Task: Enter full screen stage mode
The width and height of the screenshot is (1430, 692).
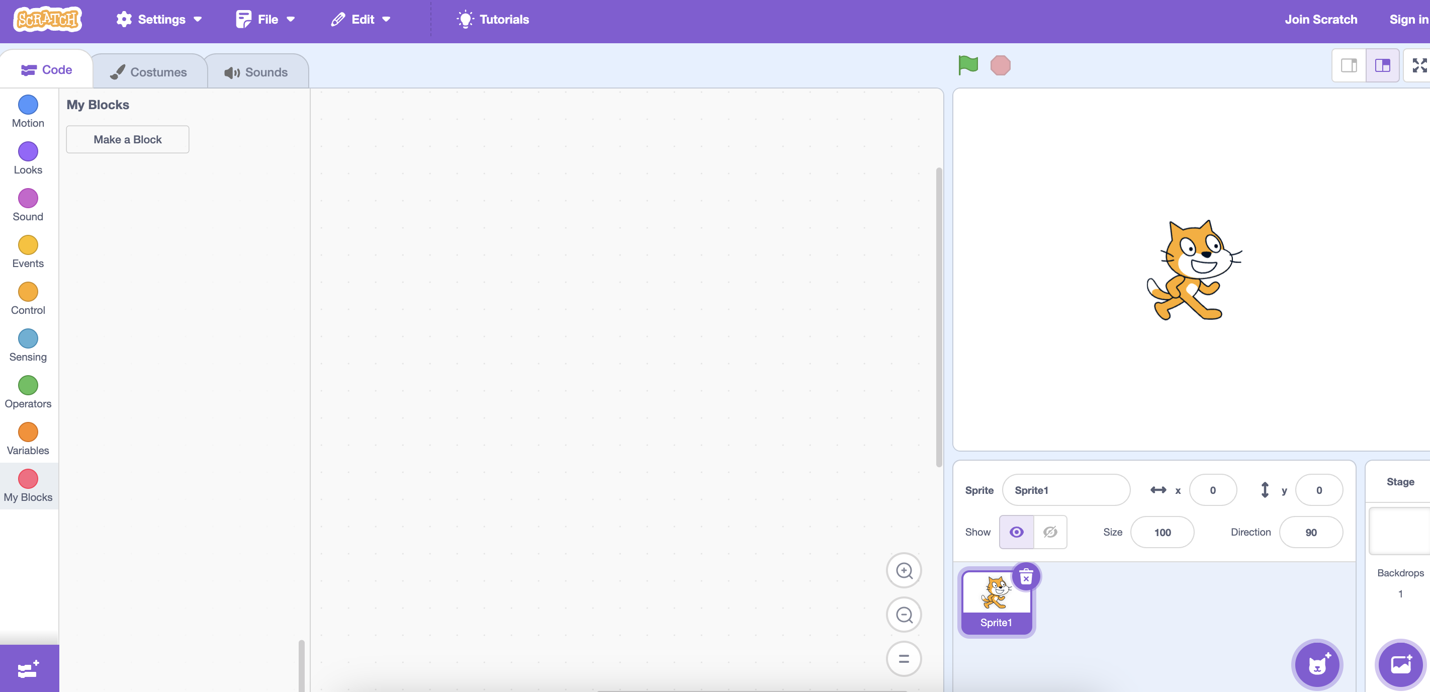Action: point(1419,65)
